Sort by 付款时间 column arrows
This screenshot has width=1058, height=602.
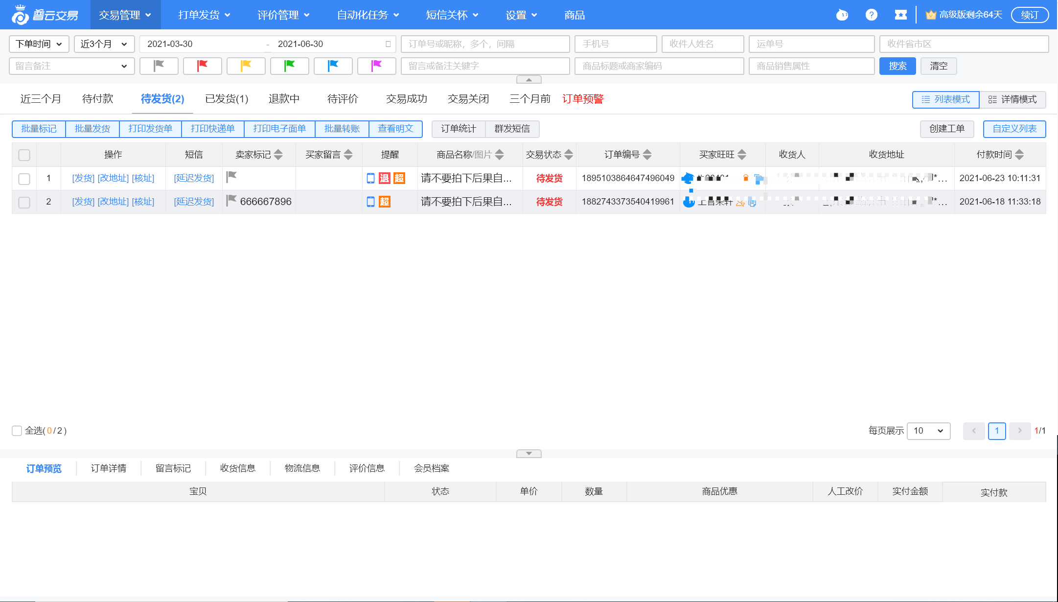coord(1019,155)
